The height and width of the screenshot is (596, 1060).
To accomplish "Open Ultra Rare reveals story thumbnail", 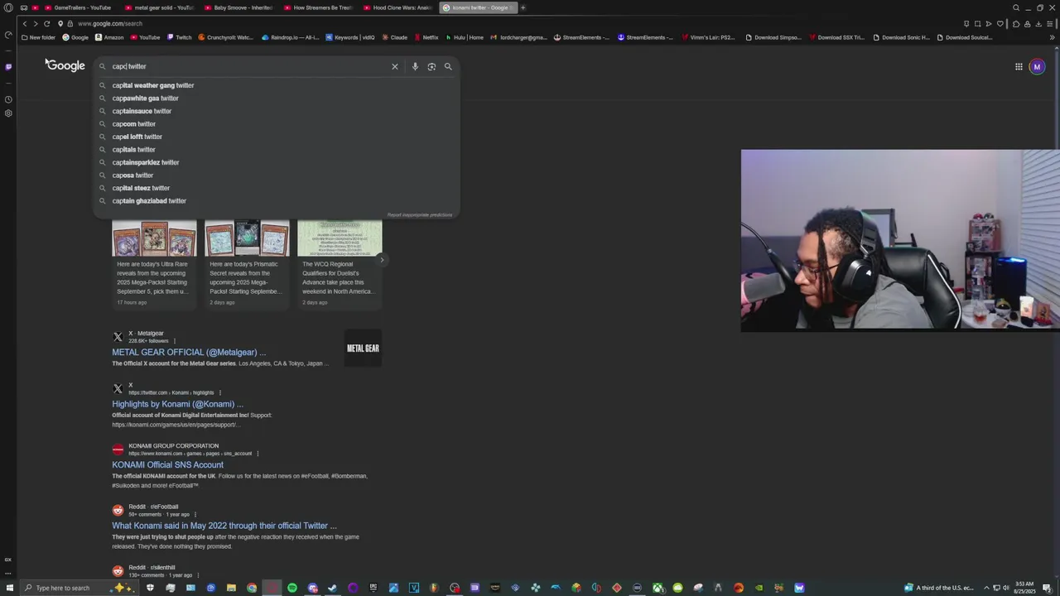I will pyautogui.click(x=154, y=238).
